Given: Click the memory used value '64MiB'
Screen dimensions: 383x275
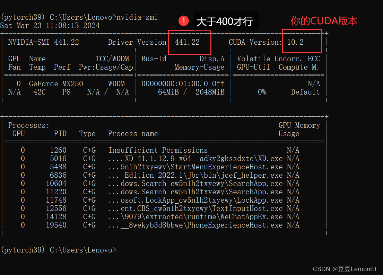Looking at the screenshot, I should pyautogui.click(x=168, y=92).
